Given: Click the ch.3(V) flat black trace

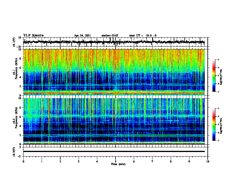Looking at the screenshot, I should tap(114, 151).
